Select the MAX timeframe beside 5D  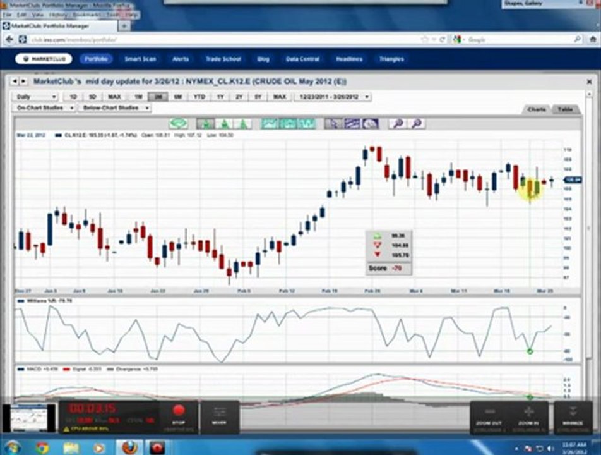pos(114,97)
